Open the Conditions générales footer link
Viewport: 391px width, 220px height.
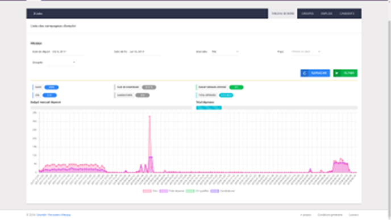330,215
